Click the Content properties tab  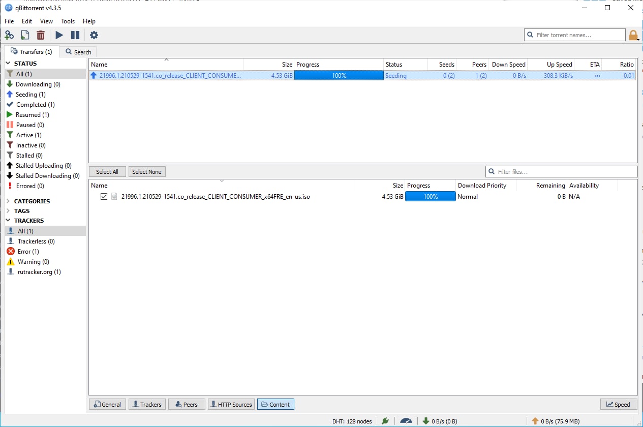275,405
